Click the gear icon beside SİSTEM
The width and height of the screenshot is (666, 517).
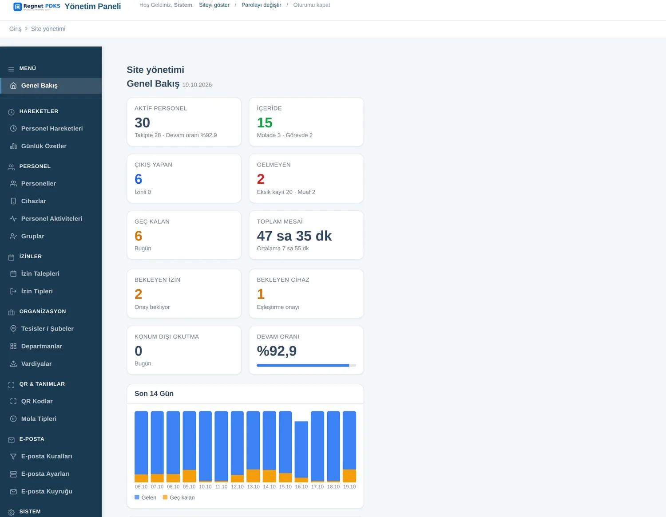tap(11, 512)
